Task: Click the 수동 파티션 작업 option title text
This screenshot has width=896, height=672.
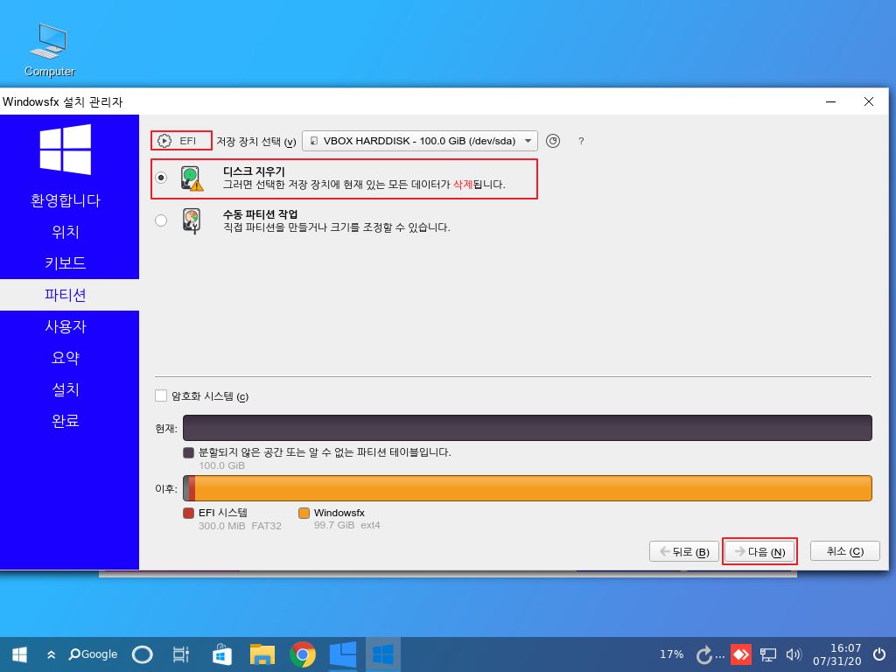Action: 260,214
